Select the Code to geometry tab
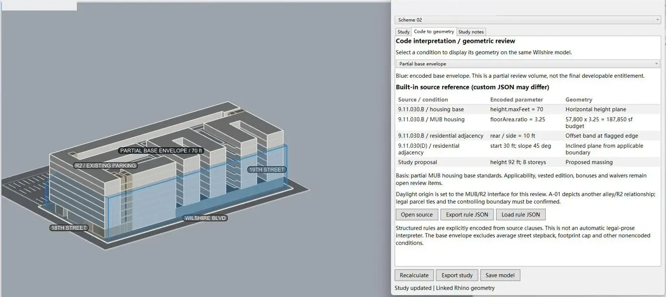Image resolution: width=666 pixels, height=297 pixels. pos(434,31)
